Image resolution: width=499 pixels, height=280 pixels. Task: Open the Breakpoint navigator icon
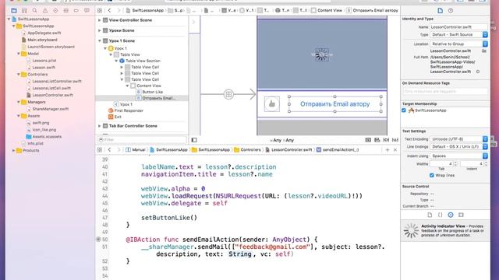(x=76, y=10)
